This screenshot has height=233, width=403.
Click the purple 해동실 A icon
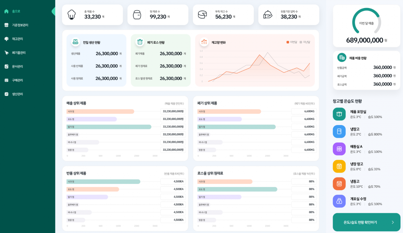[339, 149]
